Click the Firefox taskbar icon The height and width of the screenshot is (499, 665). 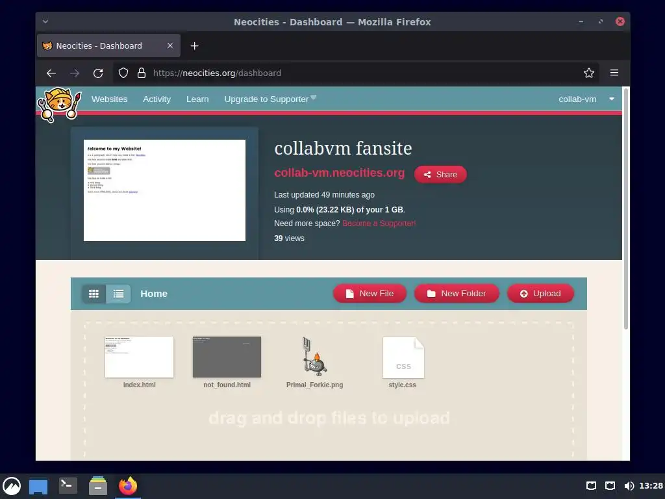coord(128,486)
